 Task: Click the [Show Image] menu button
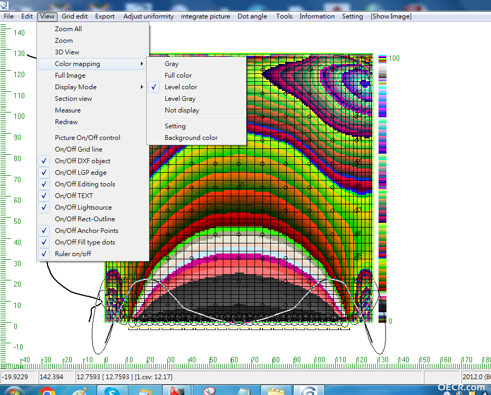[391, 16]
